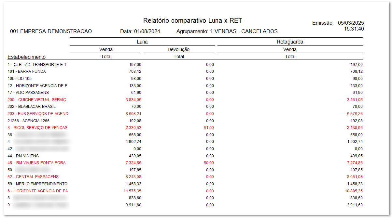The height and width of the screenshot is (219, 392).
Task: Click Luna sale value '61,90'
Action: [136, 93]
